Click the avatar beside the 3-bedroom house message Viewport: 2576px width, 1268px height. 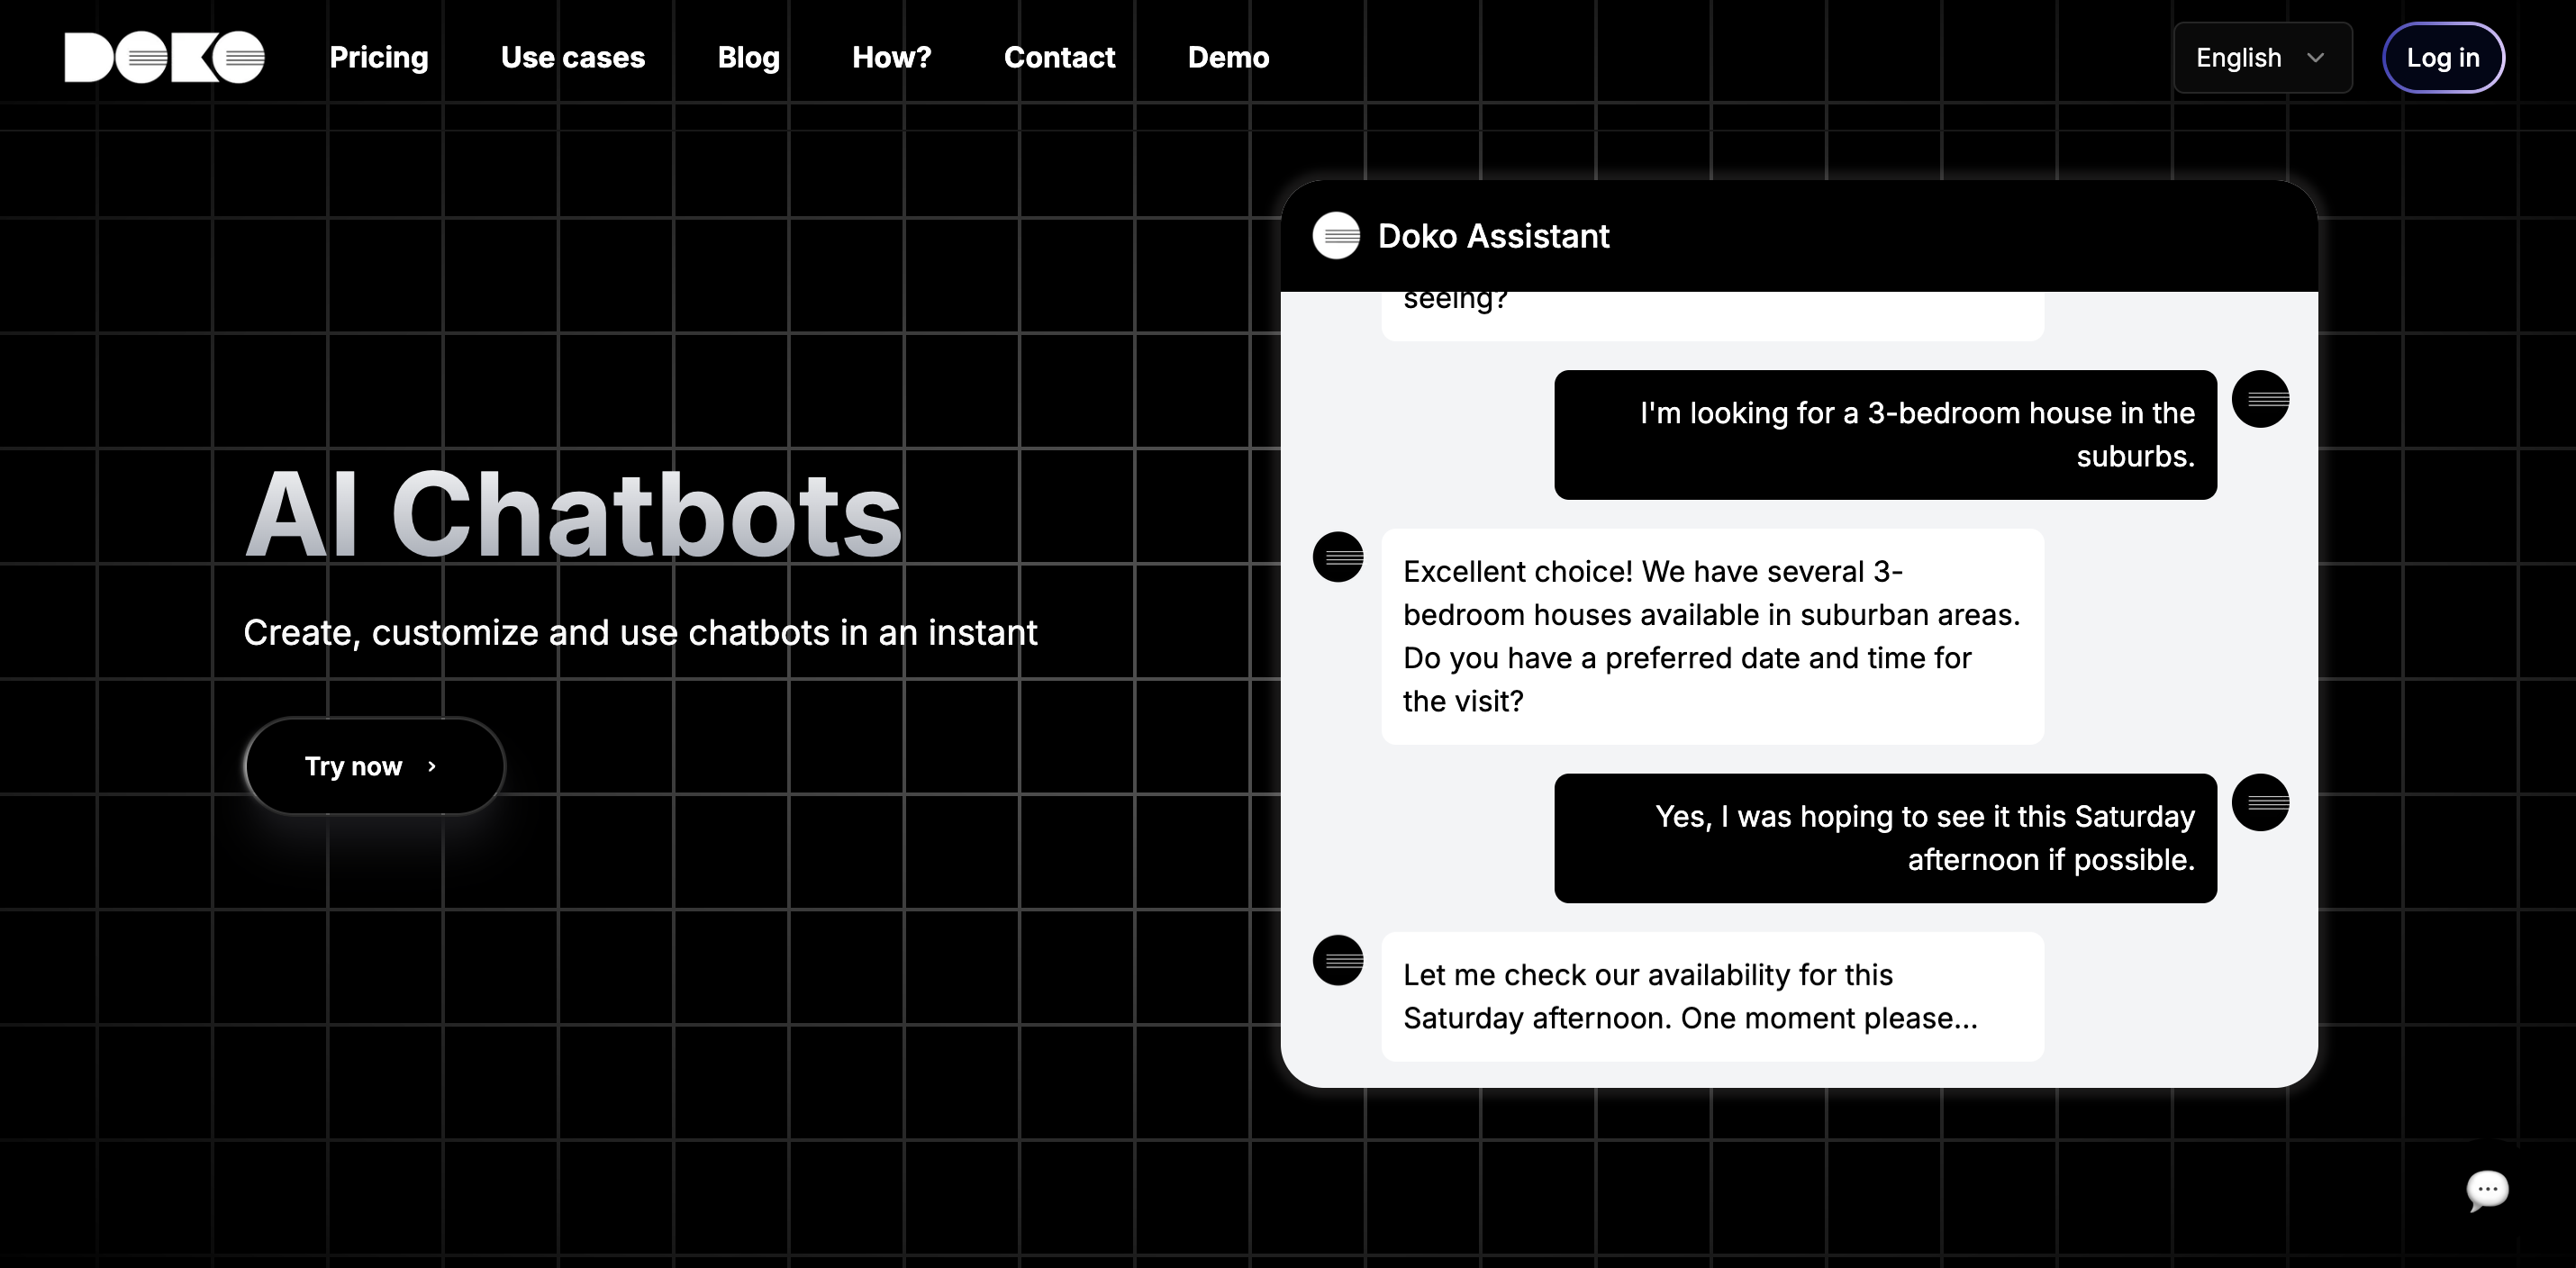point(2260,399)
